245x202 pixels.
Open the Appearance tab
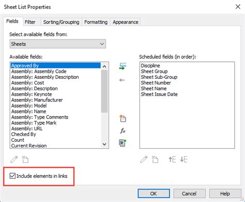[126, 22]
